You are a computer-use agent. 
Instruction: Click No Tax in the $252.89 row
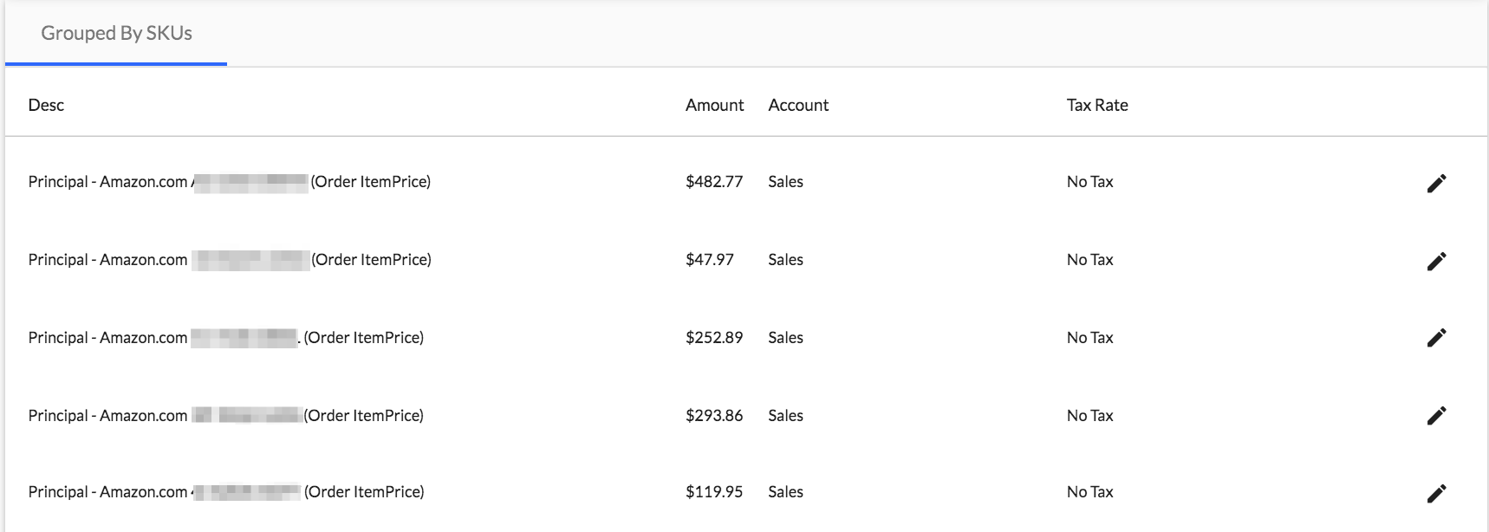1090,338
